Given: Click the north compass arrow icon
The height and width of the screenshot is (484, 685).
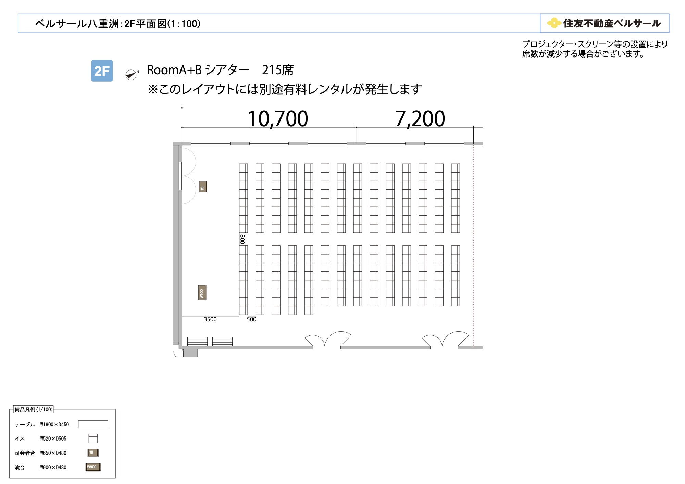Looking at the screenshot, I should [131, 75].
